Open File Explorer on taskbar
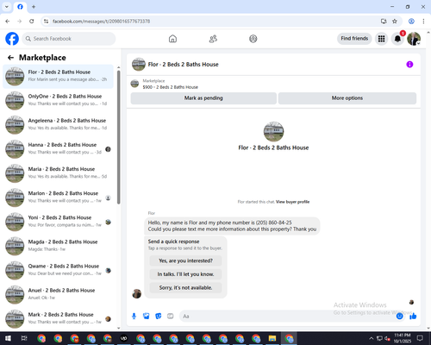The image size is (431, 345). [x=272, y=338]
